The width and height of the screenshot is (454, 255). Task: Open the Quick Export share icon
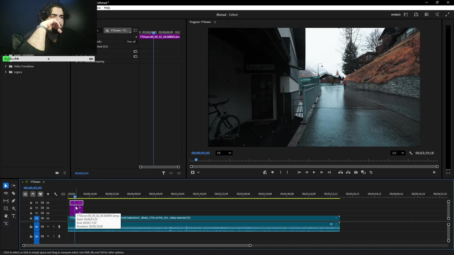pos(416,15)
